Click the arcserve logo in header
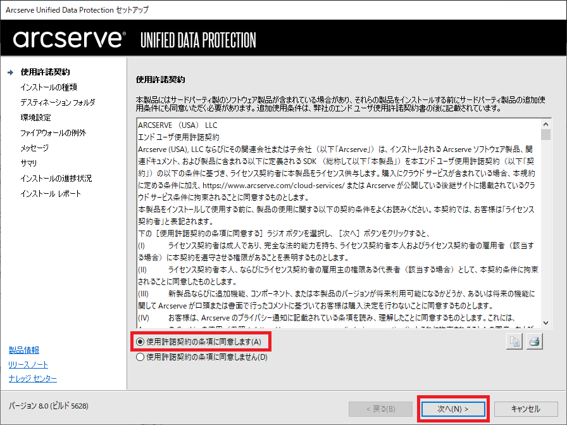The width and height of the screenshot is (567, 425). 70,39
